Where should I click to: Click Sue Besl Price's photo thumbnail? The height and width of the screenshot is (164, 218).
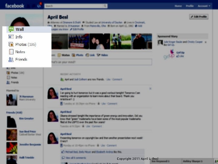pyautogui.click(x=12, y=135)
